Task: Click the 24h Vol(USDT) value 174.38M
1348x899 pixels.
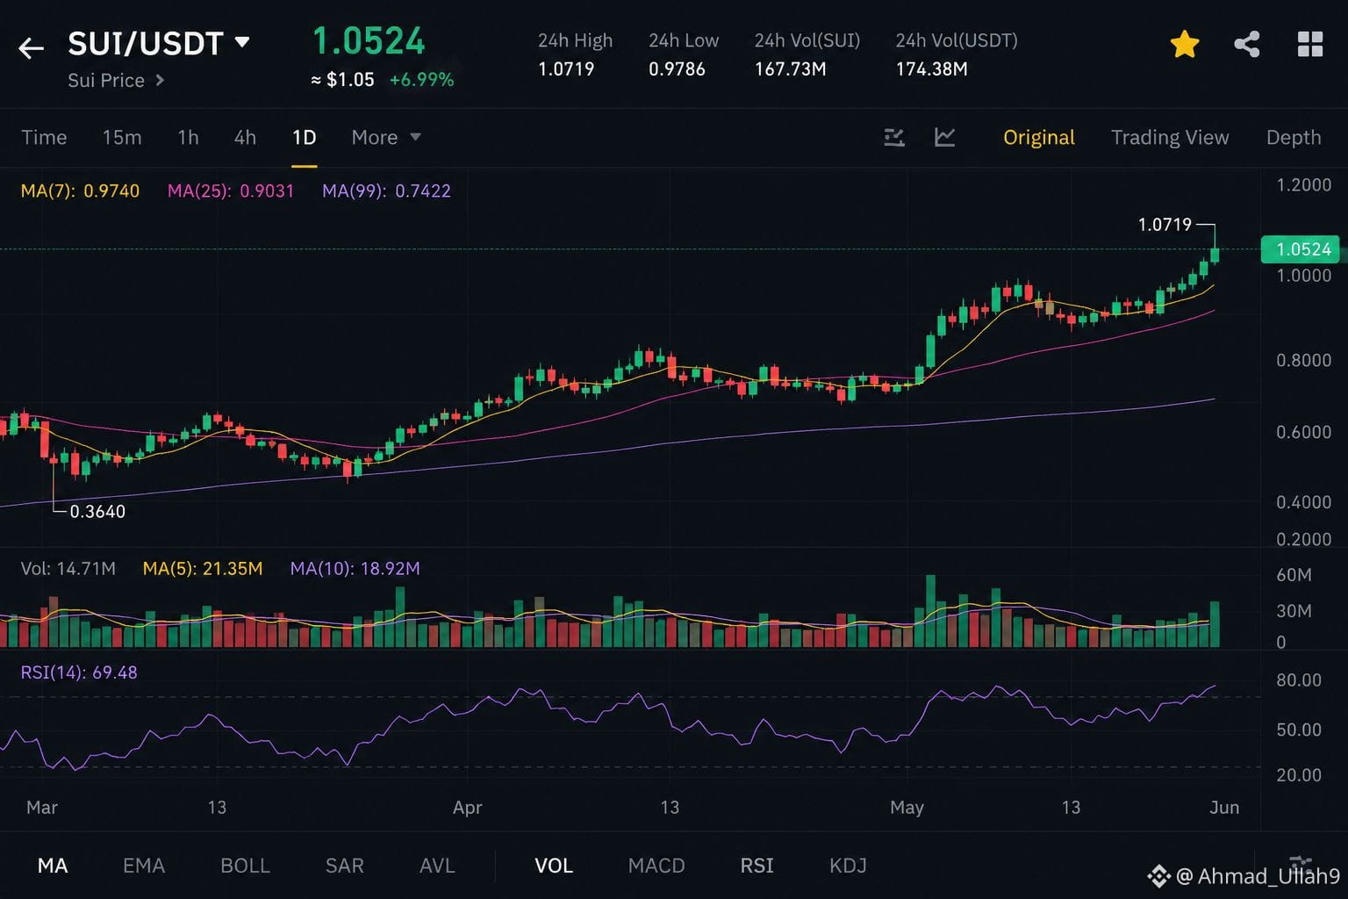Action: (x=931, y=68)
